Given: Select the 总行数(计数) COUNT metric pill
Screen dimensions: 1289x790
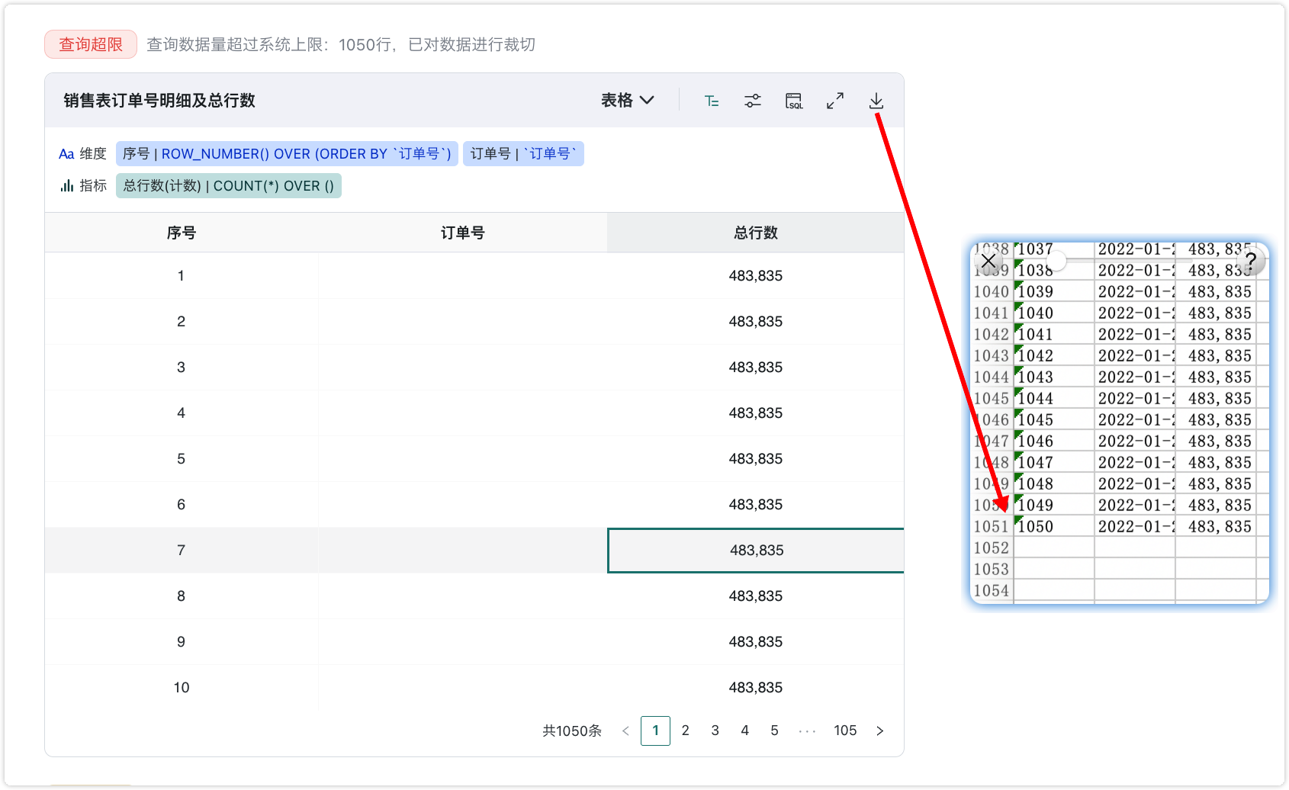Looking at the screenshot, I should coord(228,185).
